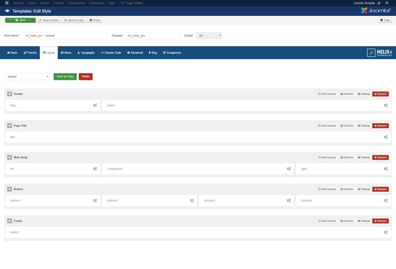Click the Helix3 Framework logo

coord(379,52)
